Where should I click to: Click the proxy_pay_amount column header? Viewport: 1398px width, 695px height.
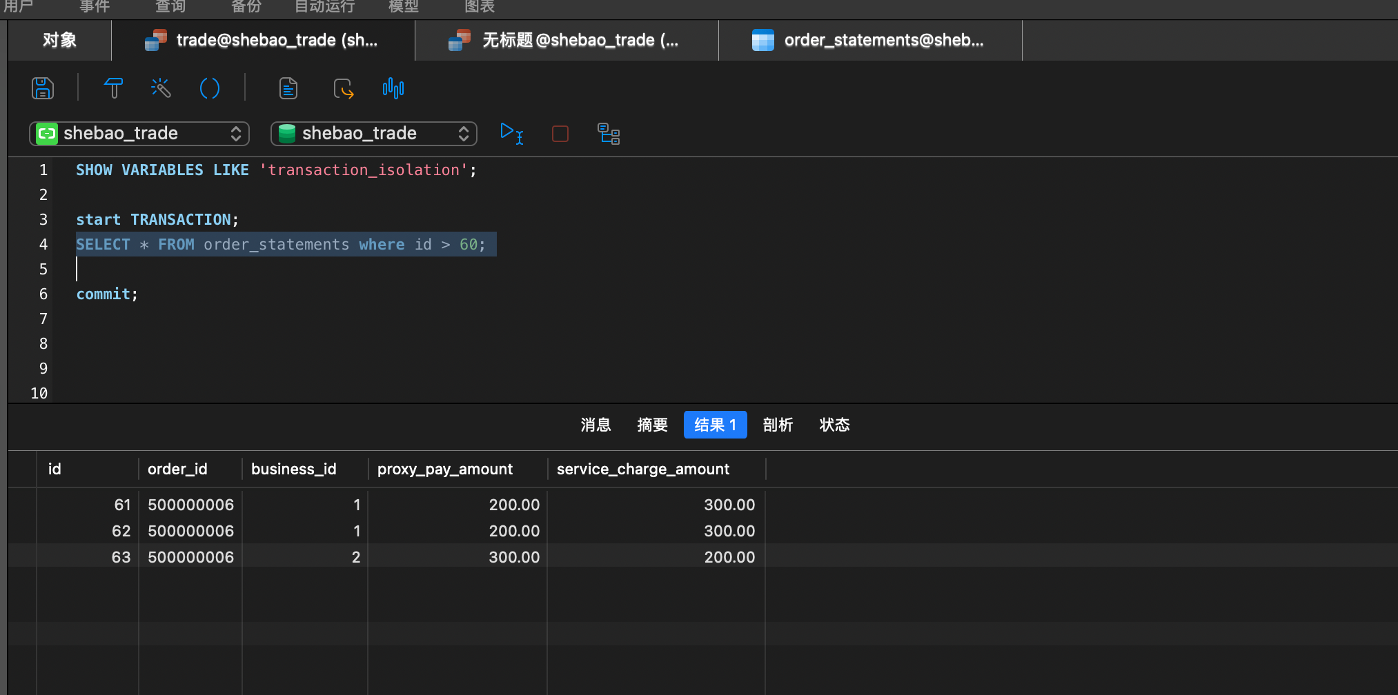click(457, 469)
